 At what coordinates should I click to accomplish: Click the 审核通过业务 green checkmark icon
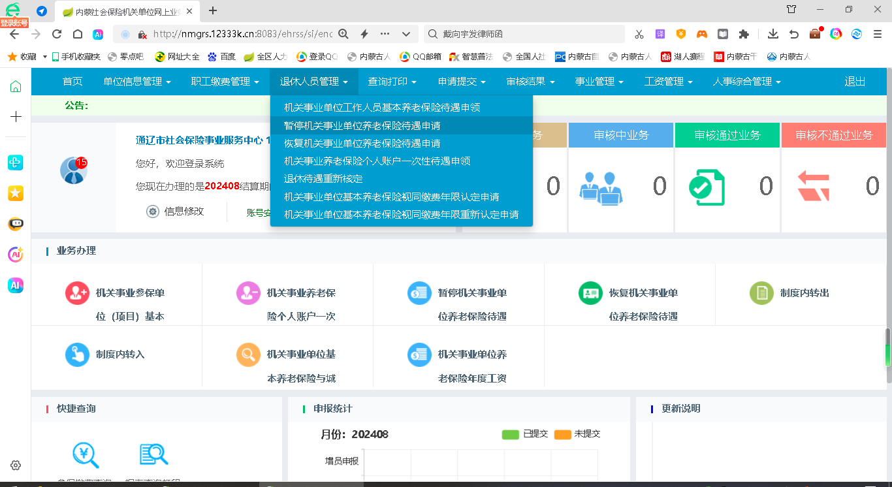tap(707, 187)
